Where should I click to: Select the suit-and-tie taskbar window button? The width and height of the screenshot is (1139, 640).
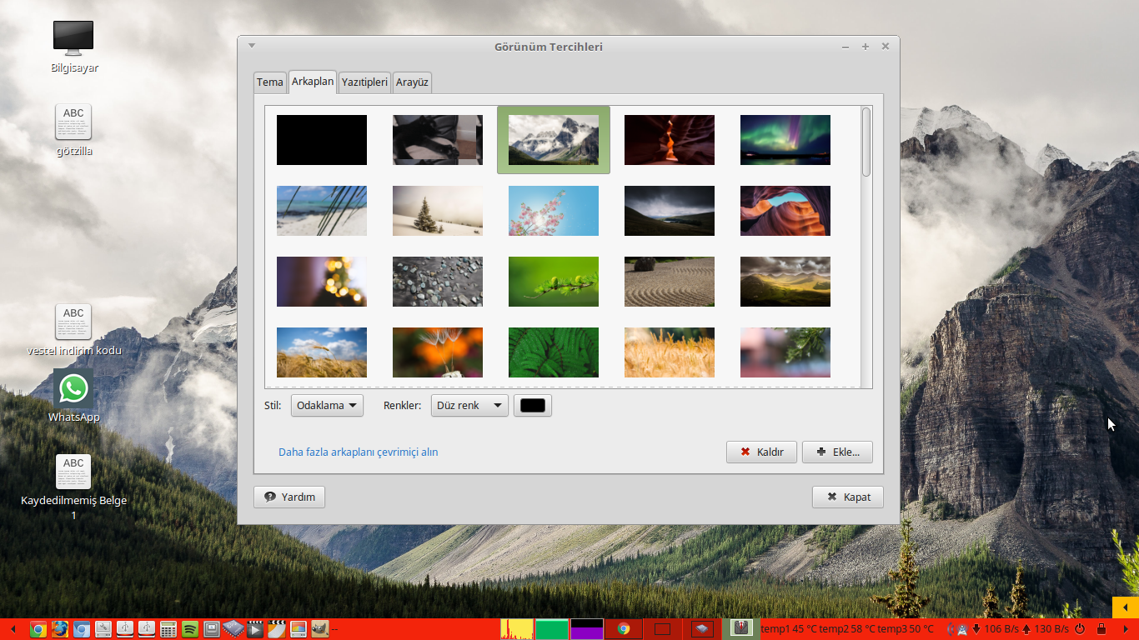[x=741, y=628]
